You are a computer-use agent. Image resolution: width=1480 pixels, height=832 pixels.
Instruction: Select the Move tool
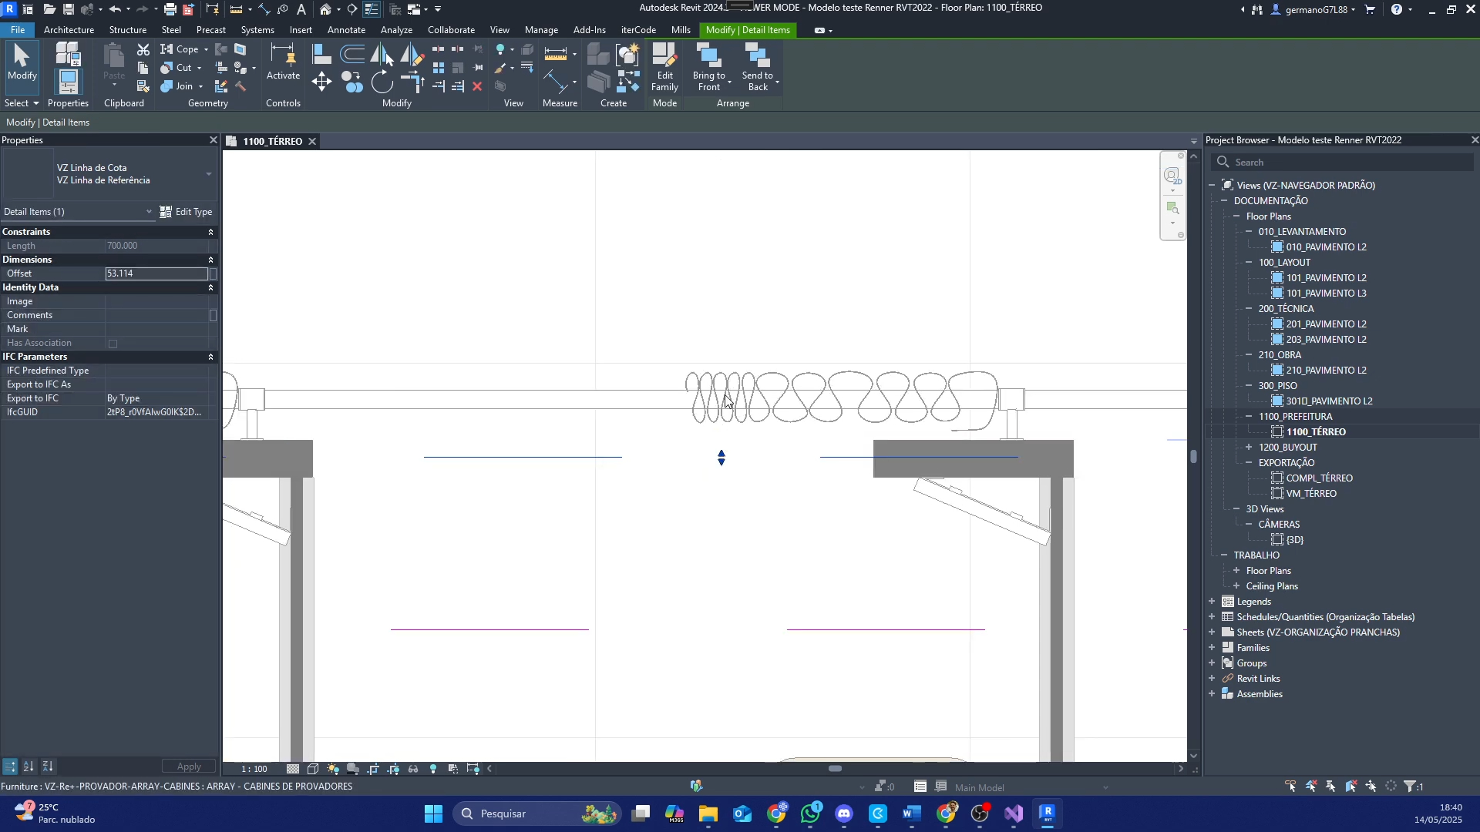coord(321,82)
